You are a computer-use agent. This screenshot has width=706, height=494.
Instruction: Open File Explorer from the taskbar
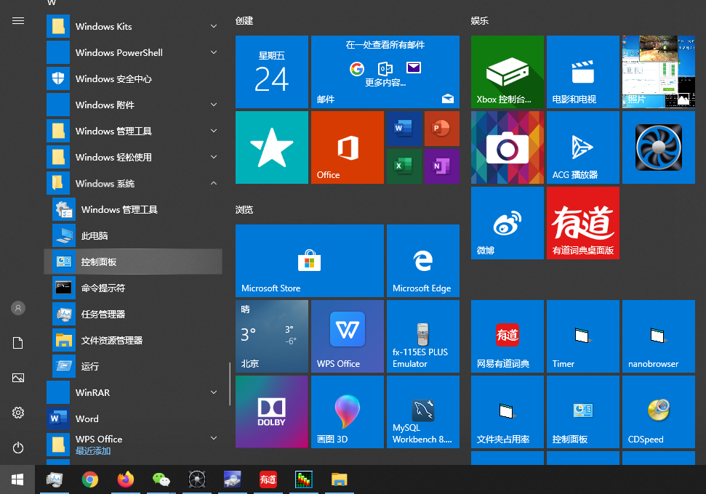coord(339,479)
